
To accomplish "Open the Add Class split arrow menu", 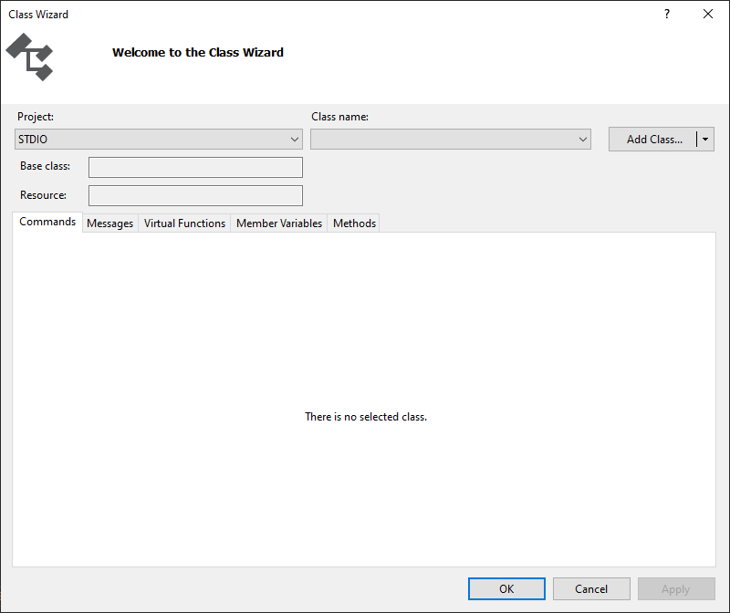I will (x=705, y=140).
